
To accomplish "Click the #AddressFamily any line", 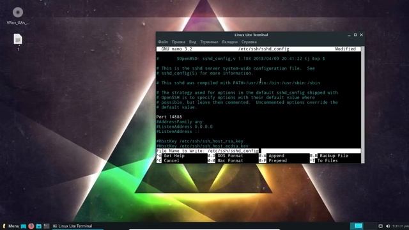I will pyautogui.click(x=179, y=122).
